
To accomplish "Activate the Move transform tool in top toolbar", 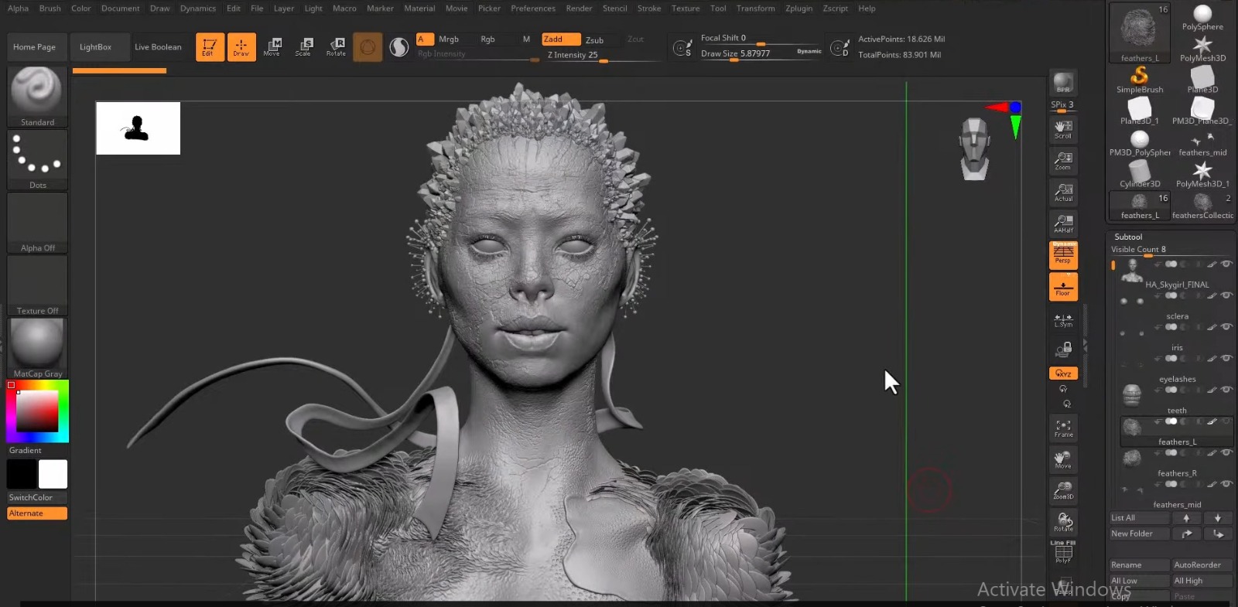I will pyautogui.click(x=272, y=46).
